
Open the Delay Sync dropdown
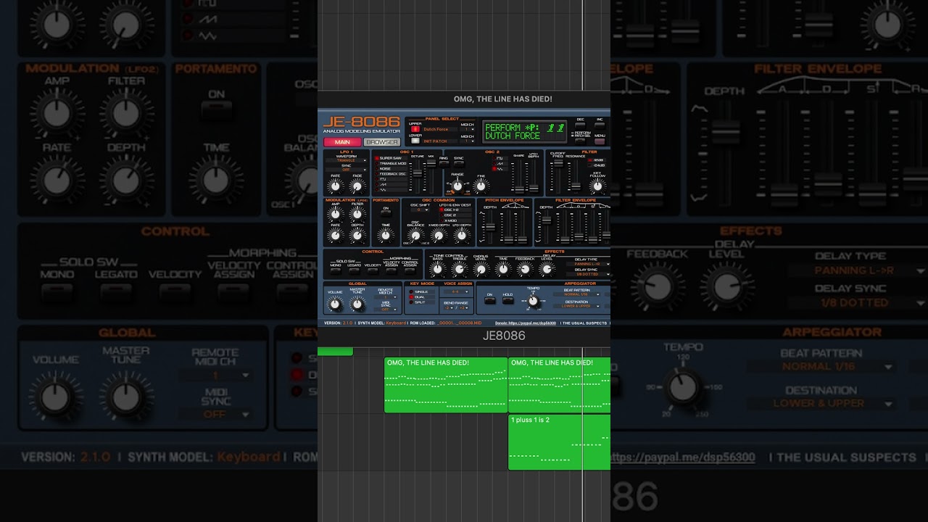tap(588, 274)
